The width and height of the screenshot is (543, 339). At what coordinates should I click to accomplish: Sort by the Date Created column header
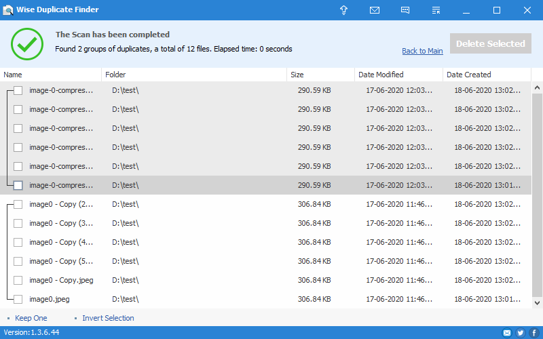point(487,75)
